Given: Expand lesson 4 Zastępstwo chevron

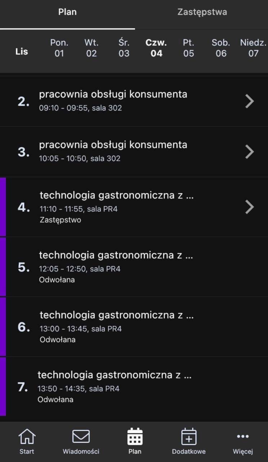Looking at the screenshot, I should pyautogui.click(x=250, y=207).
